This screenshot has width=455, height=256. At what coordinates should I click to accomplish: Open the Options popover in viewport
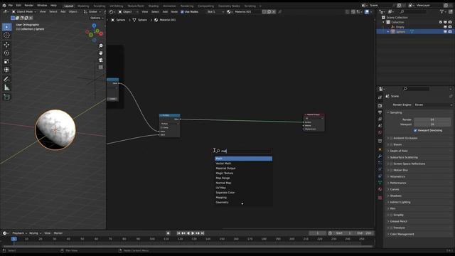pos(97,18)
